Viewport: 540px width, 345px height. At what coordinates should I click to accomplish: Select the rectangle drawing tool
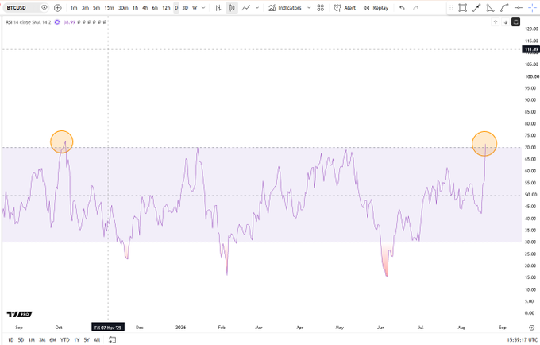pyautogui.click(x=462, y=8)
